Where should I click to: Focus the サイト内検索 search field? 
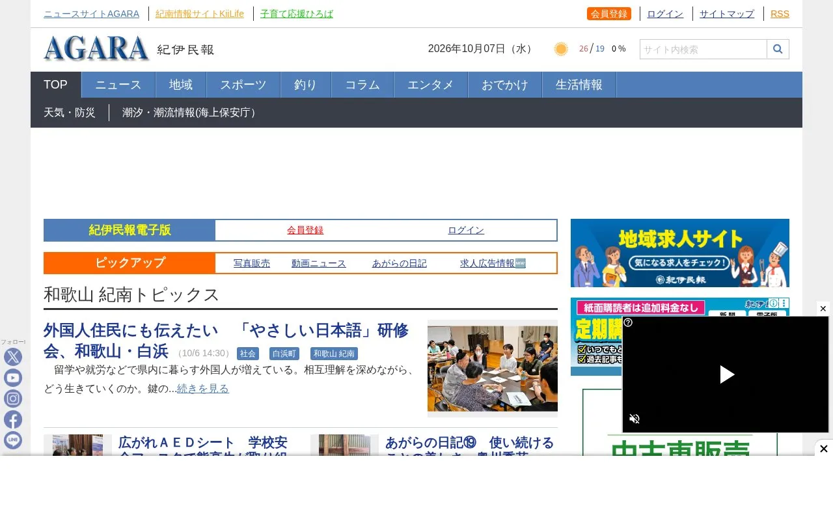click(703, 49)
